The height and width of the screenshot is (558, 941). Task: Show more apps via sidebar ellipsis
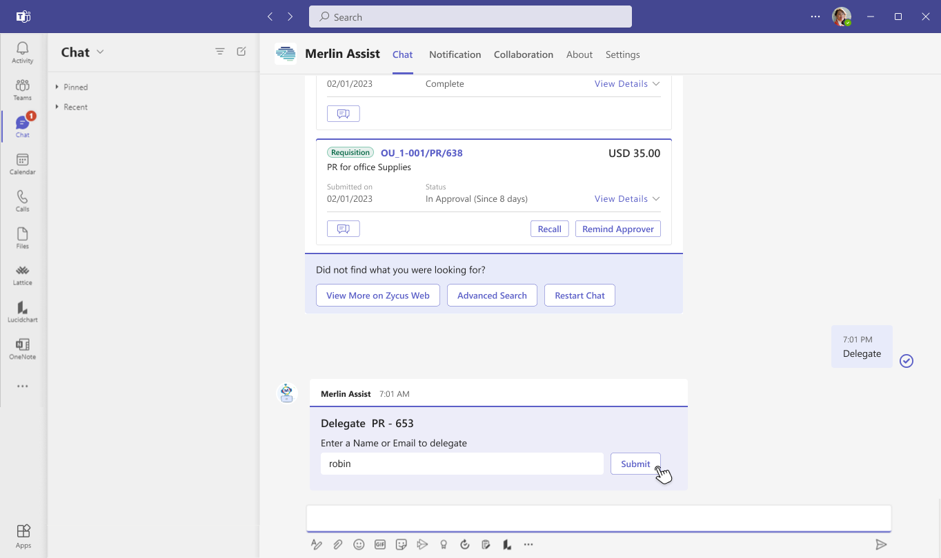23,386
